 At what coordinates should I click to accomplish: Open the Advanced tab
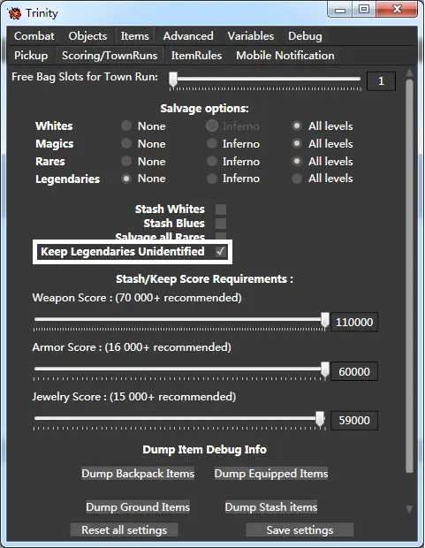pyautogui.click(x=188, y=36)
